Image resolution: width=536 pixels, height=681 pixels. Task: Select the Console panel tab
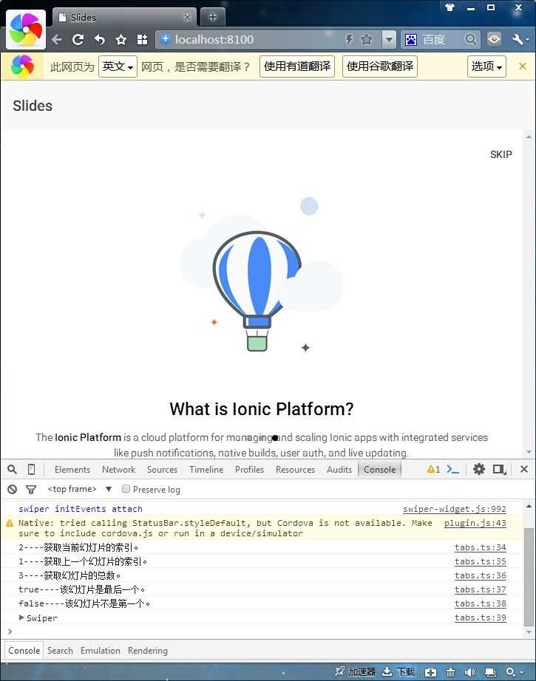coord(379,470)
